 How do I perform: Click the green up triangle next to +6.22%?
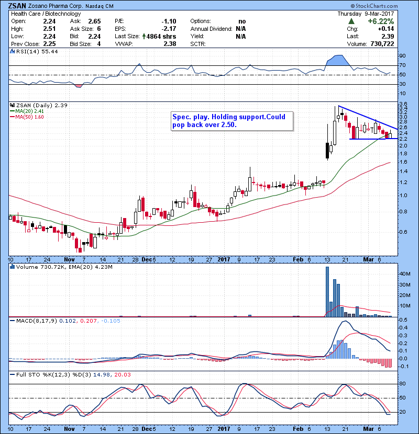(x=351, y=21)
